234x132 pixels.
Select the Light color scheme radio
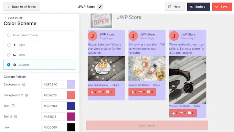9,45
